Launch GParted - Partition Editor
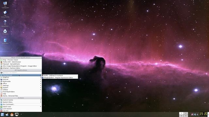The width and height of the screenshot is (209, 117). (21, 68)
